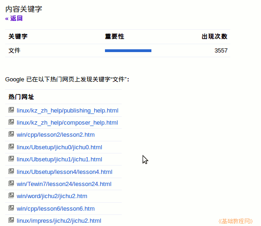Click the blue importance bar for 文件
Screen dimensions: 261x226
pyautogui.click(x=128, y=51)
